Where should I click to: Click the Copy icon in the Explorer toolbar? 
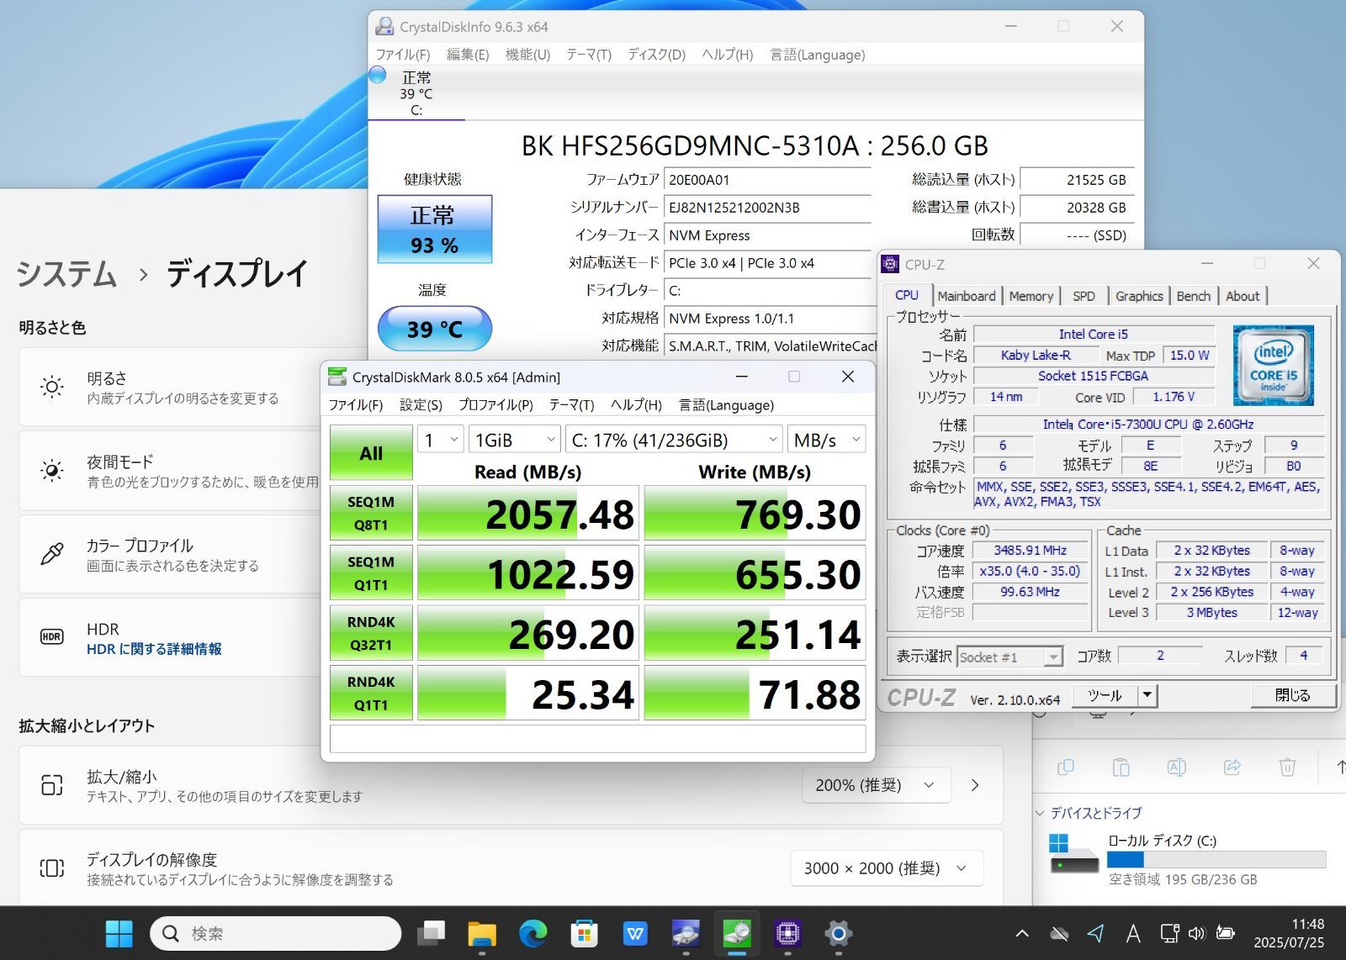(x=1066, y=767)
